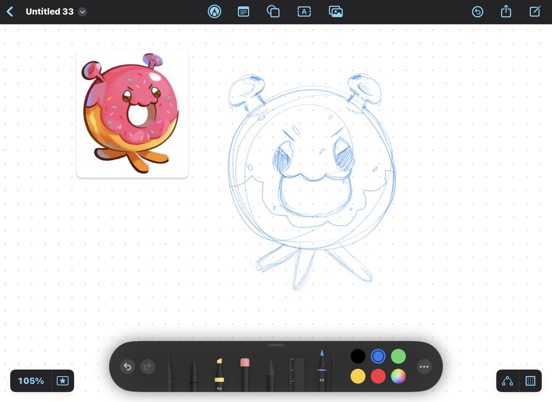Grab the tool palette handle bar

click(x=276, y=345)
